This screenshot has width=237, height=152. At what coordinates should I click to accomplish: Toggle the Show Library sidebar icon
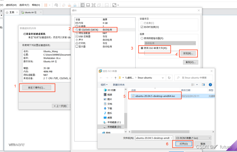pos(83,5)
